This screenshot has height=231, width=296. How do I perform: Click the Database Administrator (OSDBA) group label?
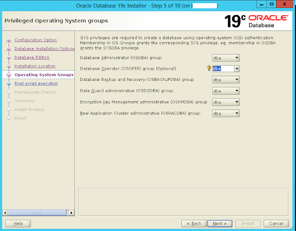coord(121,58)
